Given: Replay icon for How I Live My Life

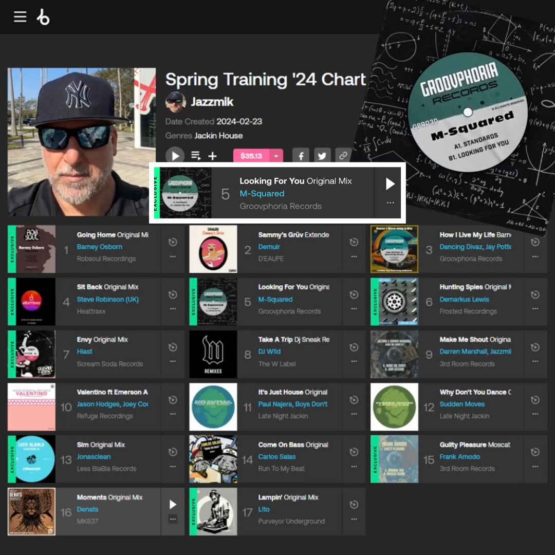Looking at the screenshot, I should click(535, 242).
